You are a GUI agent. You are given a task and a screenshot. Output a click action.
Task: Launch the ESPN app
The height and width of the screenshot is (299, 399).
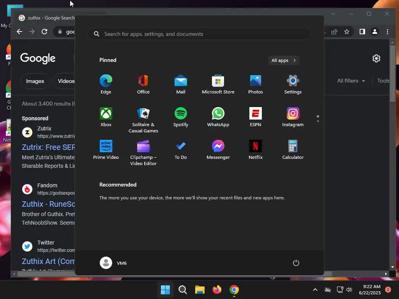pos(256,117)
